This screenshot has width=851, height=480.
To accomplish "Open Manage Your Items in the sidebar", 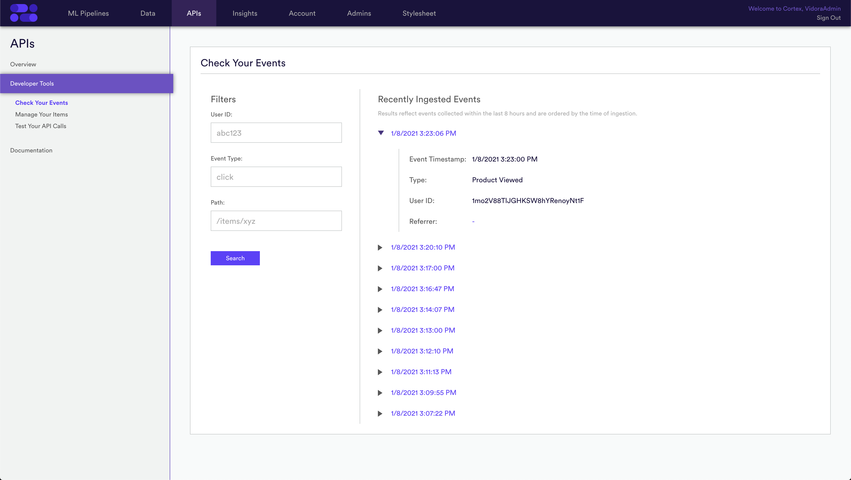I will click(41, 114).
